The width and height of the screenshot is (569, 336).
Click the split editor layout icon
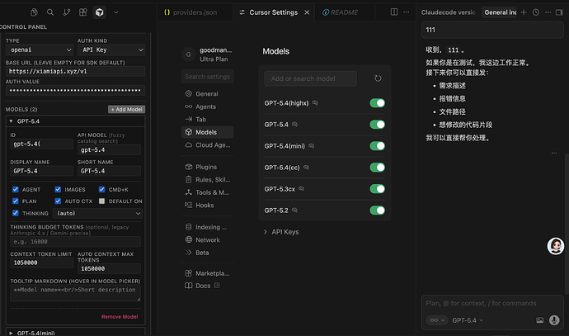394,12
